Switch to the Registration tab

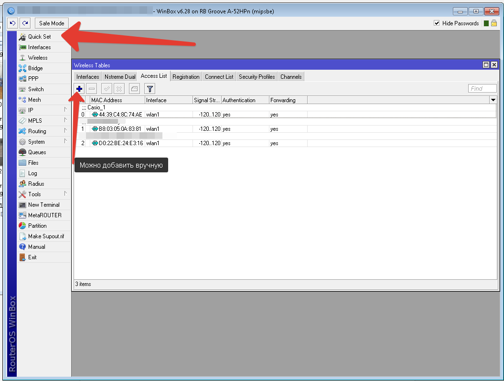(186, 77)
